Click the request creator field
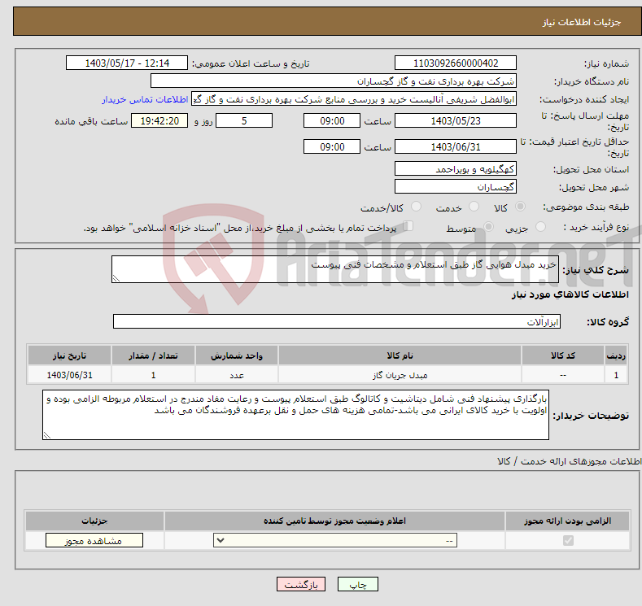 click(354, 99)
